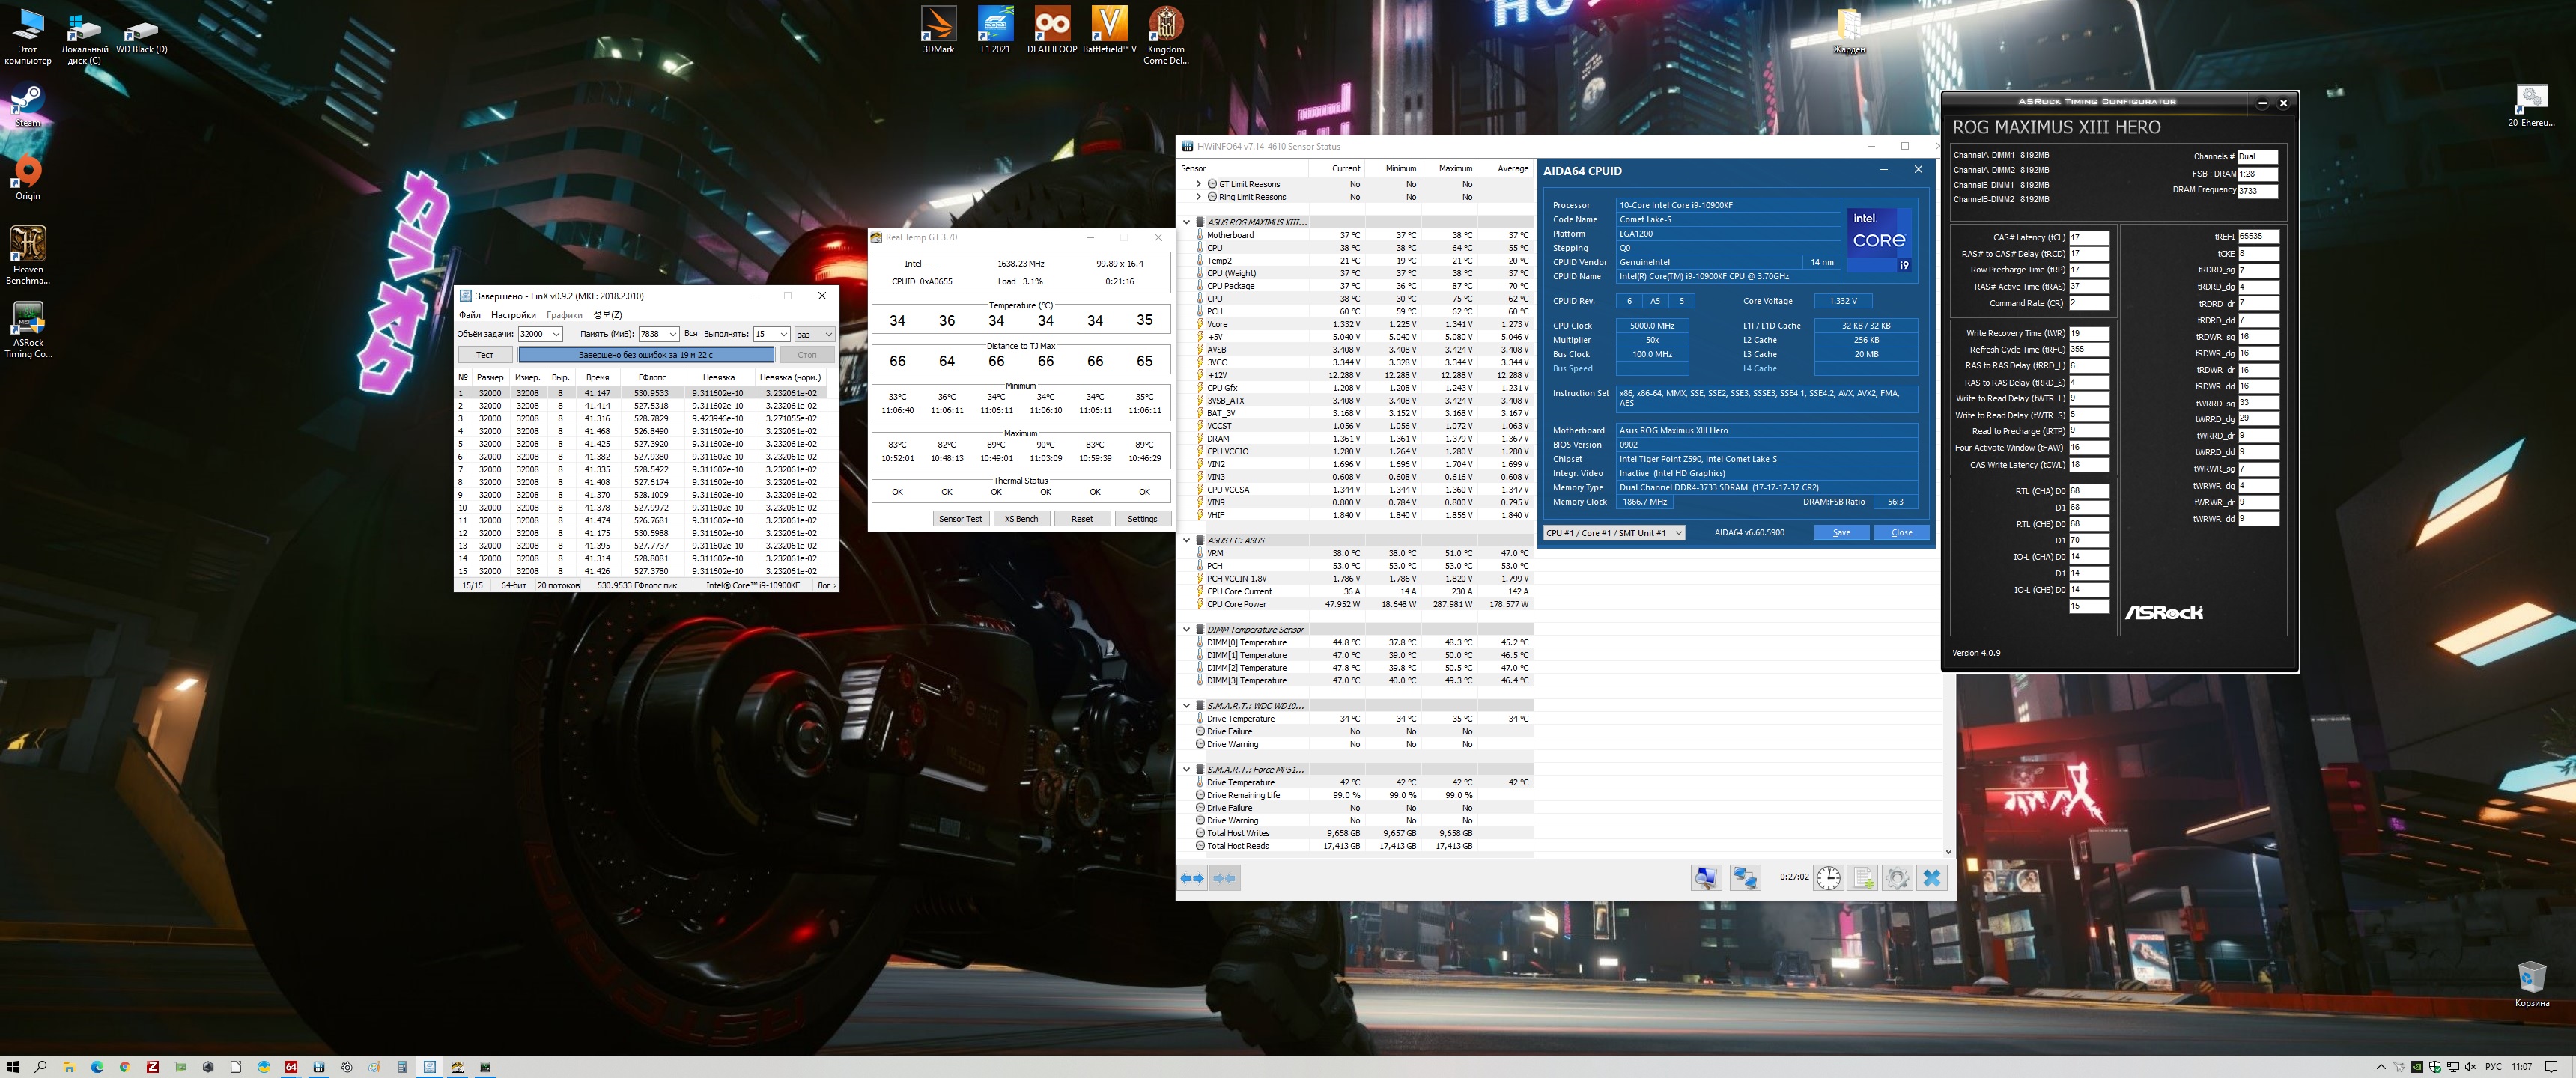Open HWiNFO sensor settings gear icon
Image resolution: width=2576 pixels, height=1078 pixels.
coord(1896,878)
